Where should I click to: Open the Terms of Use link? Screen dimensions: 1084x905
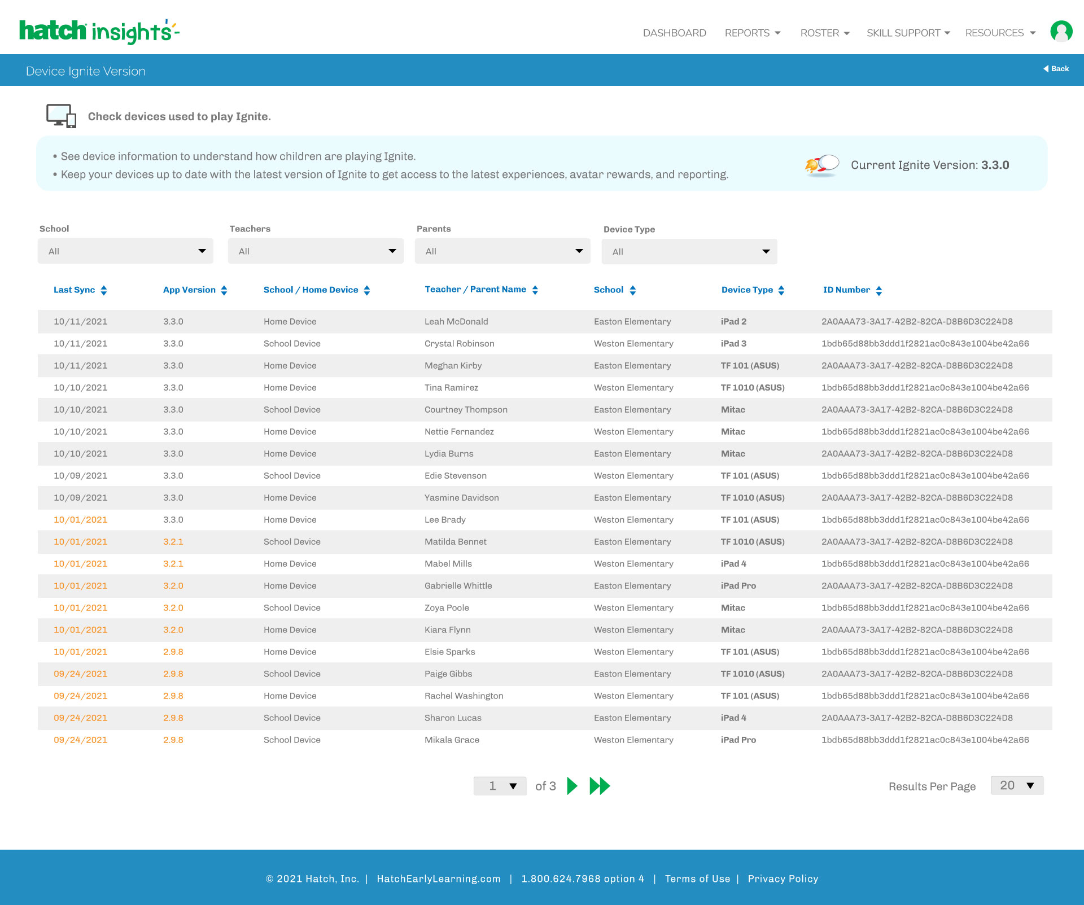tap(697, 878)
